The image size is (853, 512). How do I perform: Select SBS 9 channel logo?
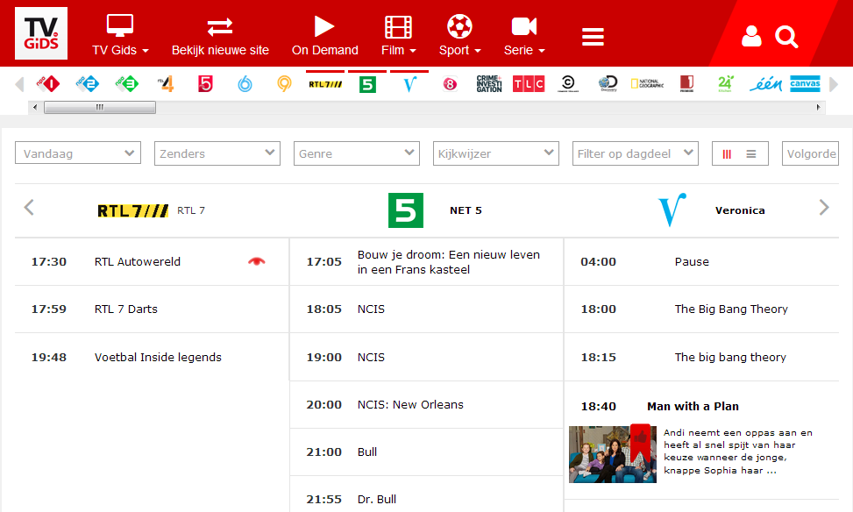tap(284, 84)
